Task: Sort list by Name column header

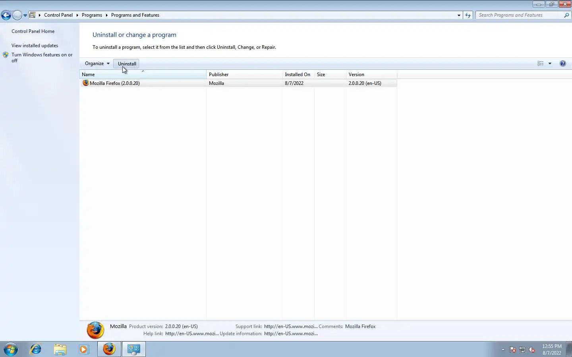Action: point(143,75)
